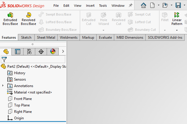Screen dimensions: 187x124
Task: Click the Swept Boss/Base command
Action: (x=55, y=14)
